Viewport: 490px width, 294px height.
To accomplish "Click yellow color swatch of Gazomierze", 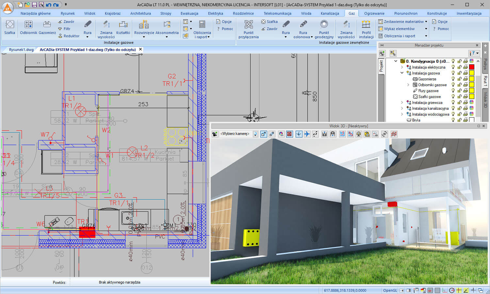I will click(471, 79).
